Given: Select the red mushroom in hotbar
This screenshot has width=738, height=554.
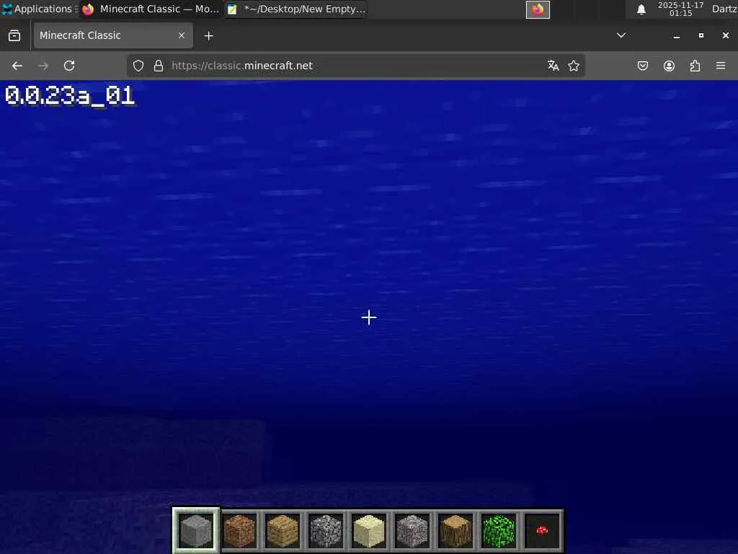Looking at the screenshot, I should pos(542,531).
